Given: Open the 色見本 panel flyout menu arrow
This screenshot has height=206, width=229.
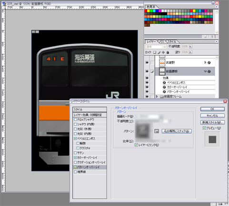Looking at the screenshot, I should click(x=217, y=7).
